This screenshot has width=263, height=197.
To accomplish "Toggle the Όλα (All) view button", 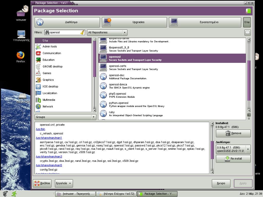I will coord(247,22).
